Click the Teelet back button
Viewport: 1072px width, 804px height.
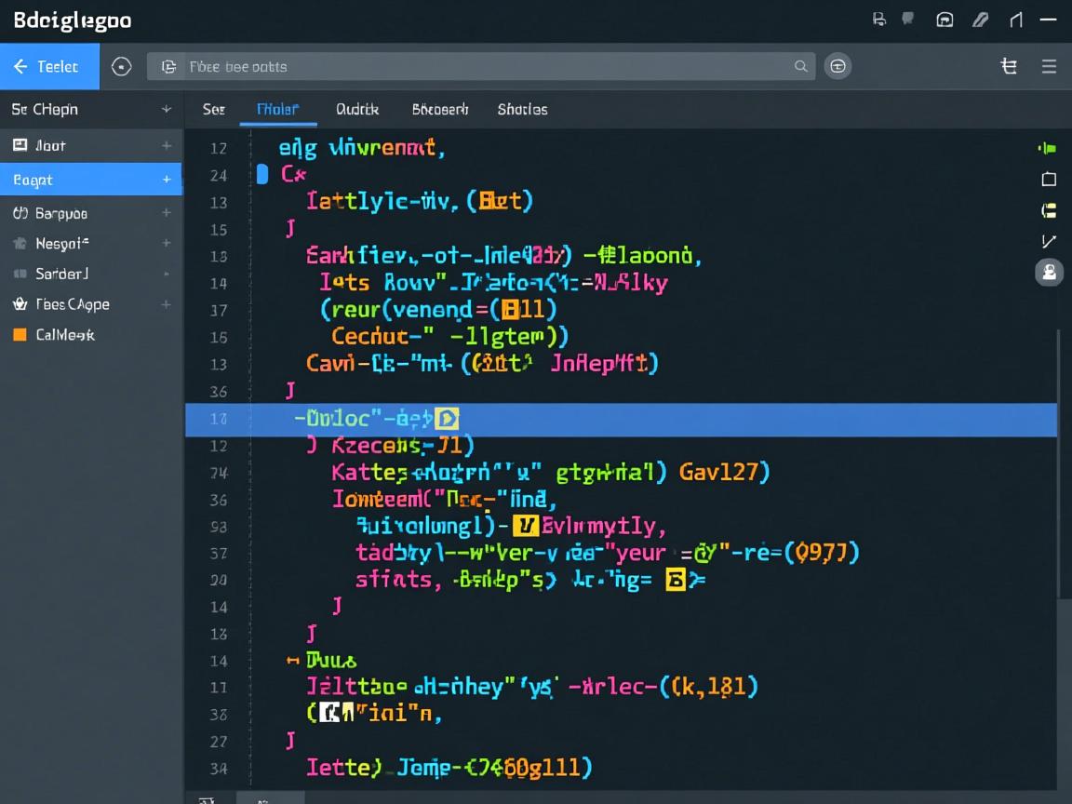(x=48, y=66)
